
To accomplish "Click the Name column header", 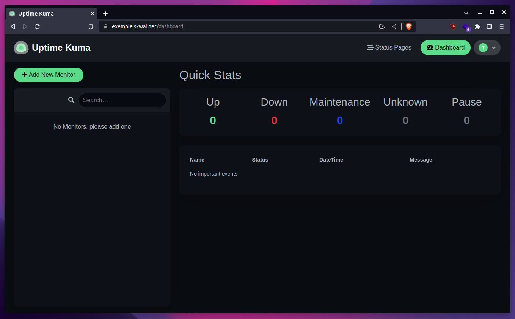I will [x=197, y=160].
